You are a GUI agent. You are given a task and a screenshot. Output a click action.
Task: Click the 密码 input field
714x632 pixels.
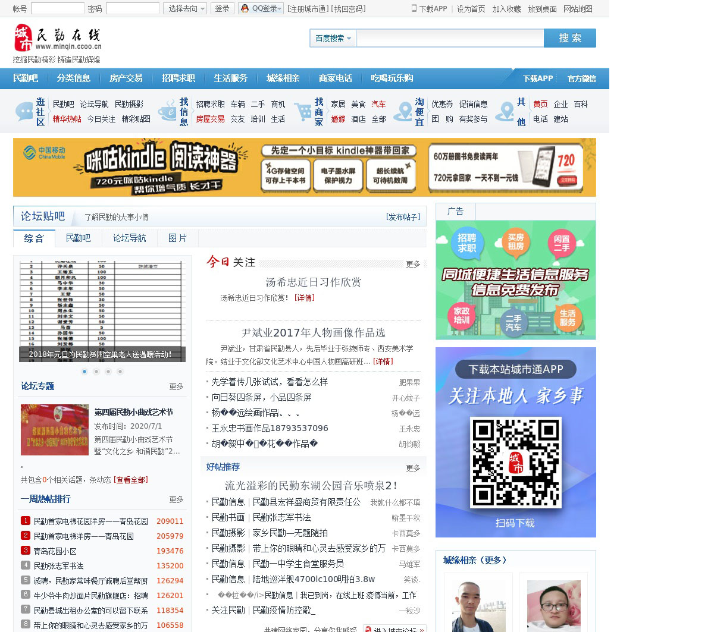(x=132, y=8)
